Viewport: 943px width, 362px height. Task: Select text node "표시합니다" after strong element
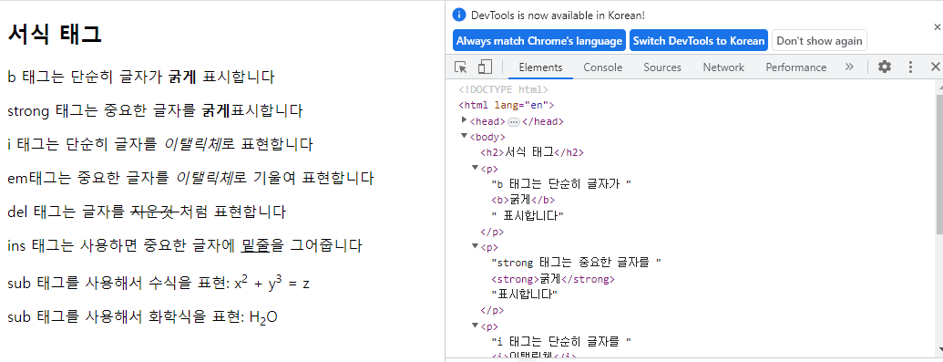(x=525, y=295)
